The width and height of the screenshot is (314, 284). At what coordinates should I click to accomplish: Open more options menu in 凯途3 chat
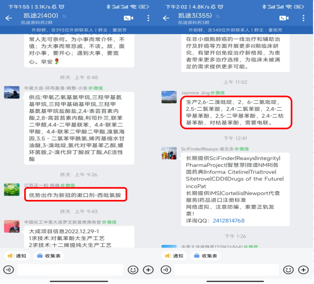[304, 18]
